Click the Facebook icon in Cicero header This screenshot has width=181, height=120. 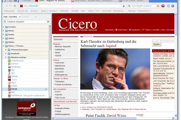point(130,30)
